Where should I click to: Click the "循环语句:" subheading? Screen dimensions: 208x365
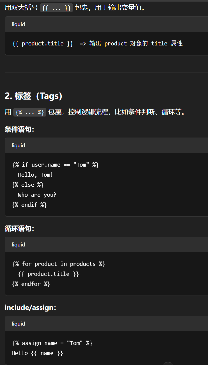point(20,229)
